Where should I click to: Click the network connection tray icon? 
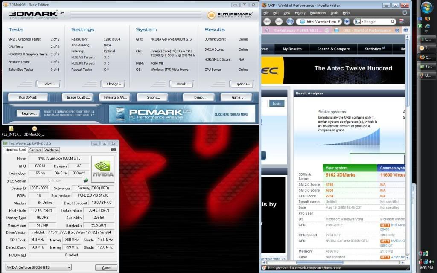tap(425, 262)
